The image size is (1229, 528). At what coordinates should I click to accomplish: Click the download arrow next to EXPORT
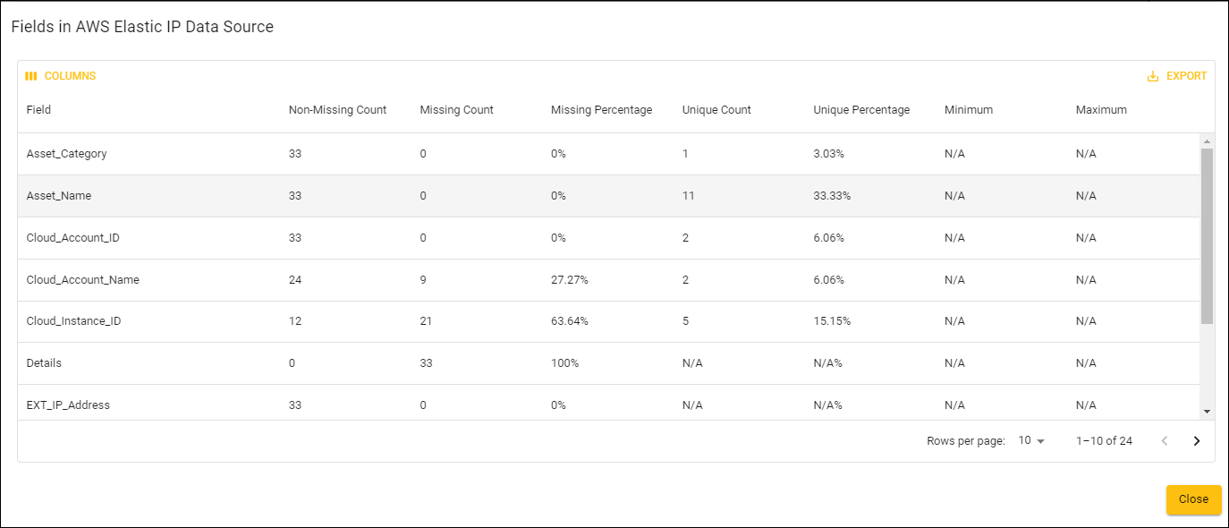click(x=1153, y=75)
